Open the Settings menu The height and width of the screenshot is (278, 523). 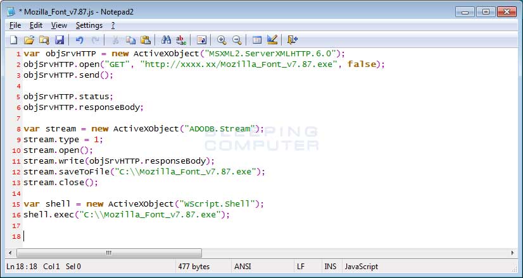tap(89, 25)
